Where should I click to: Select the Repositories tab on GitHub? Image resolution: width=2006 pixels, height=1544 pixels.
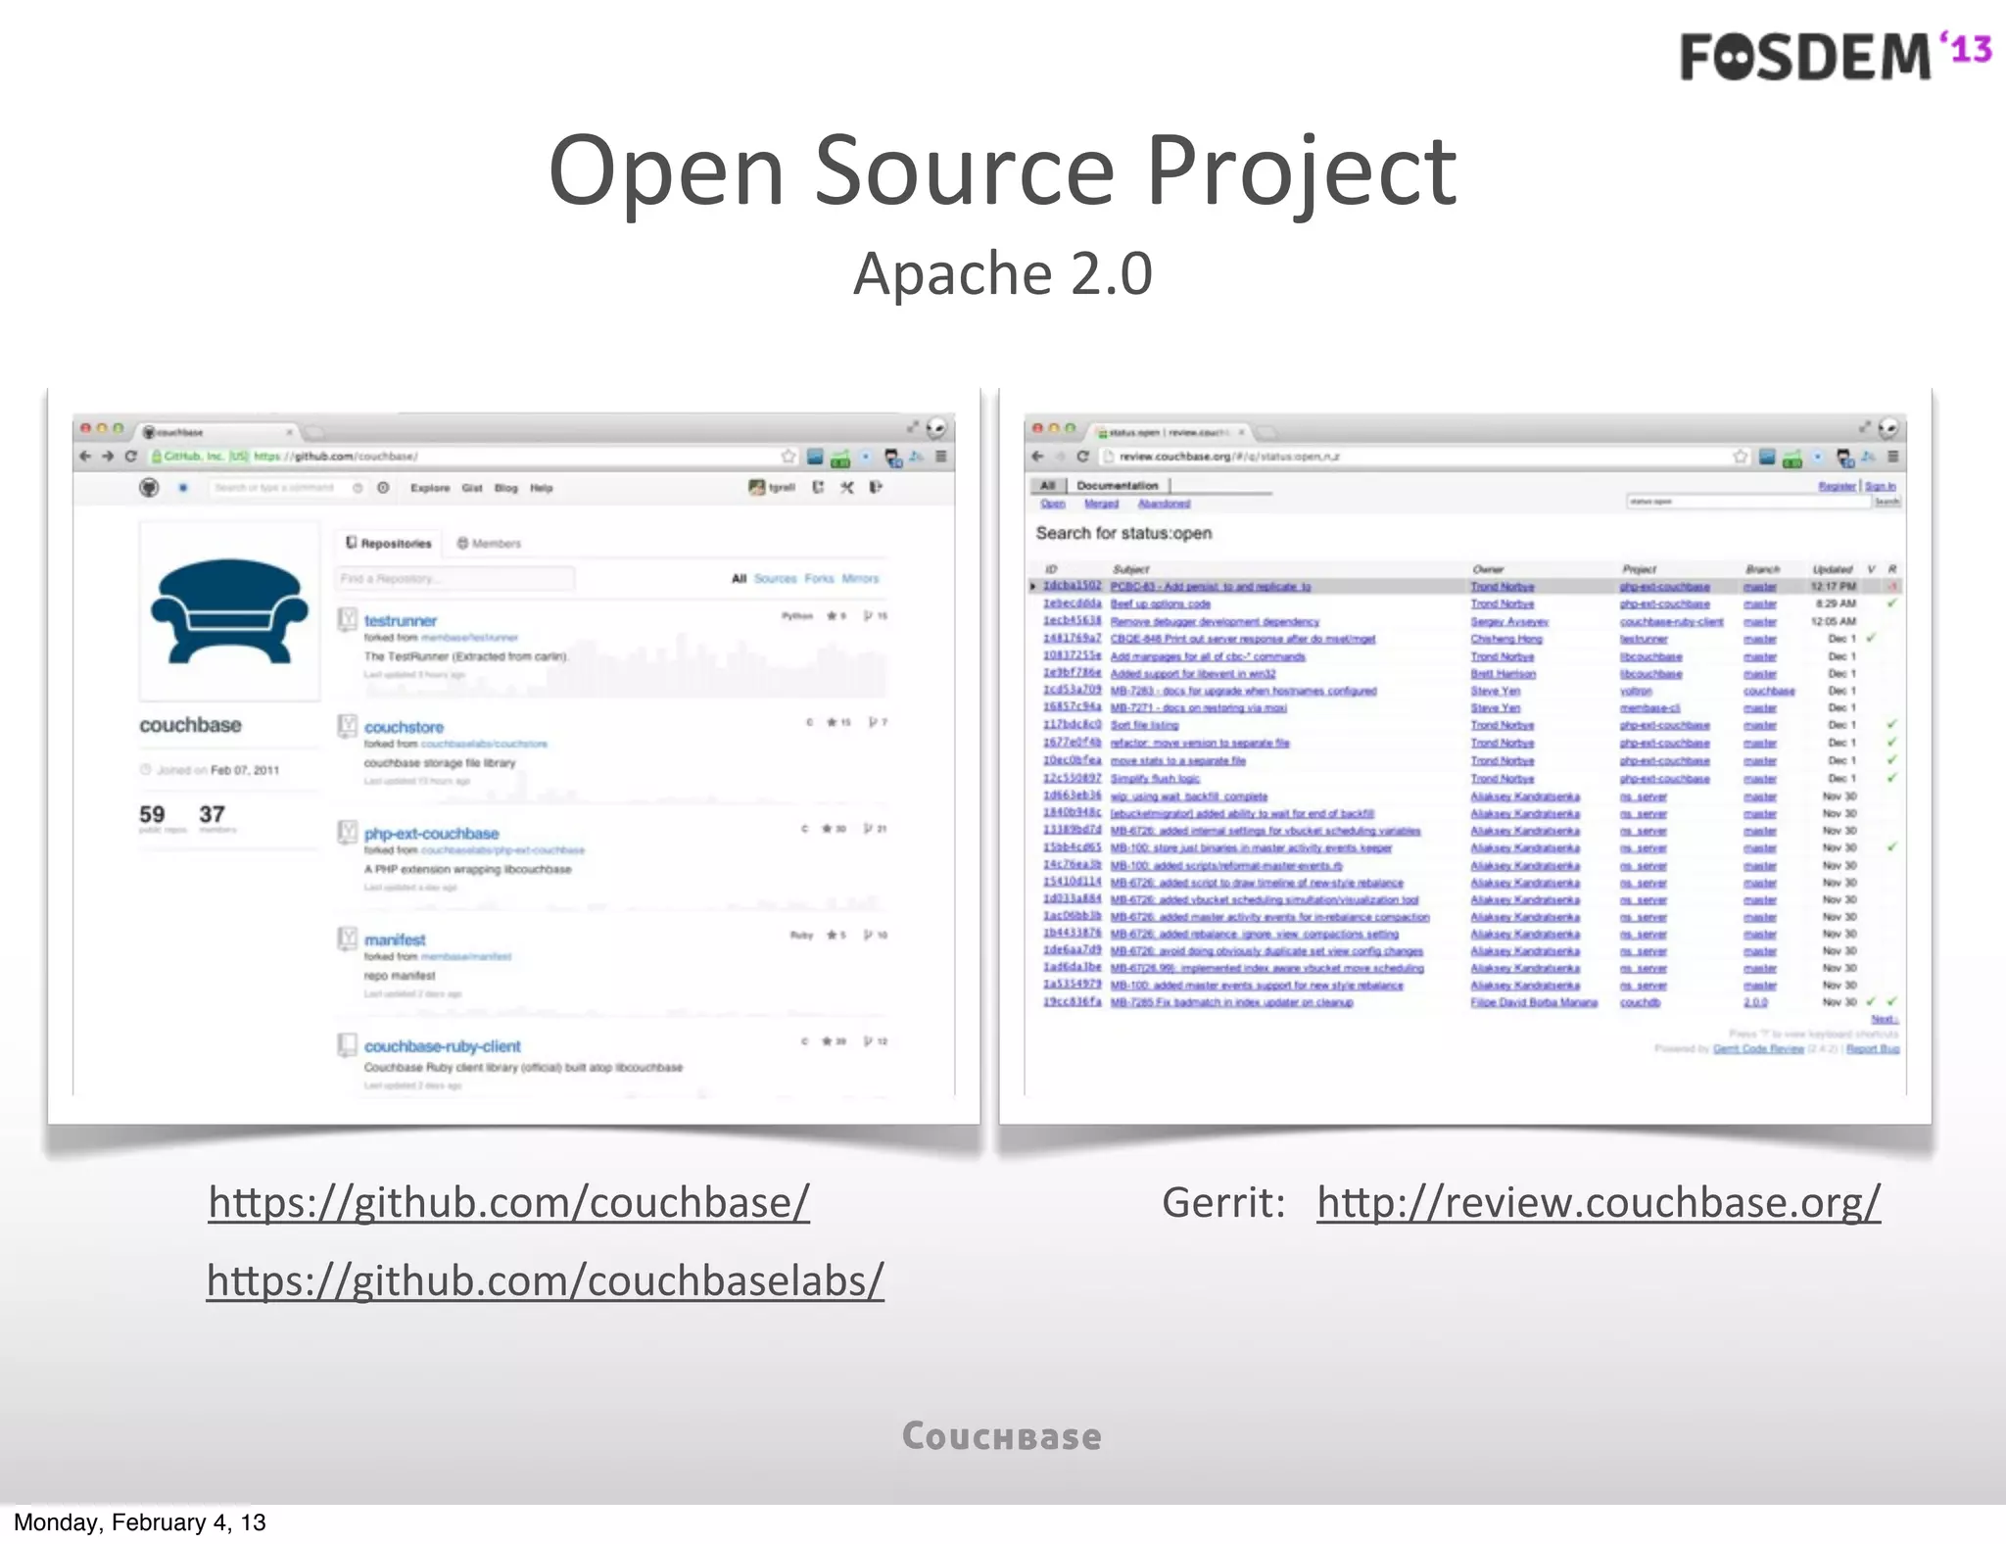click(x=389, y=543)
